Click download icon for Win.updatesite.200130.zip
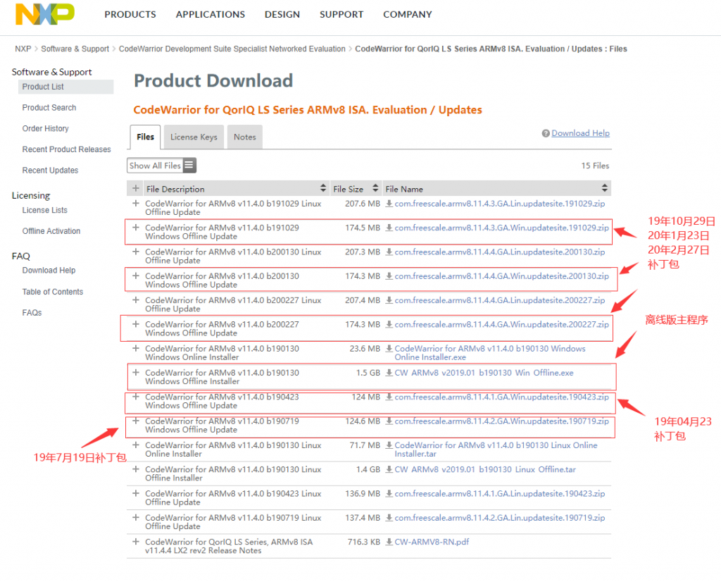This screenshot has height=582, width=721. coord(389,276)
